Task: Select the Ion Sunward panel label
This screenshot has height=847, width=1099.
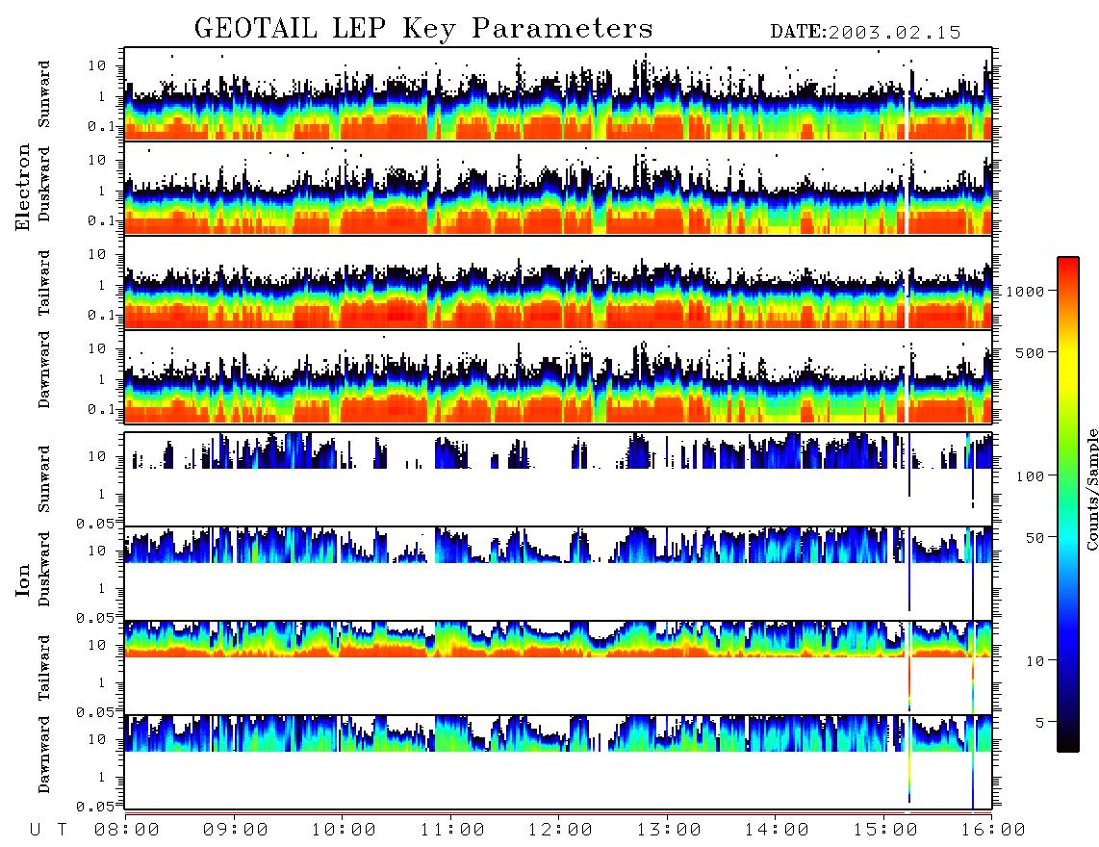Action: [x=44, y=479]
